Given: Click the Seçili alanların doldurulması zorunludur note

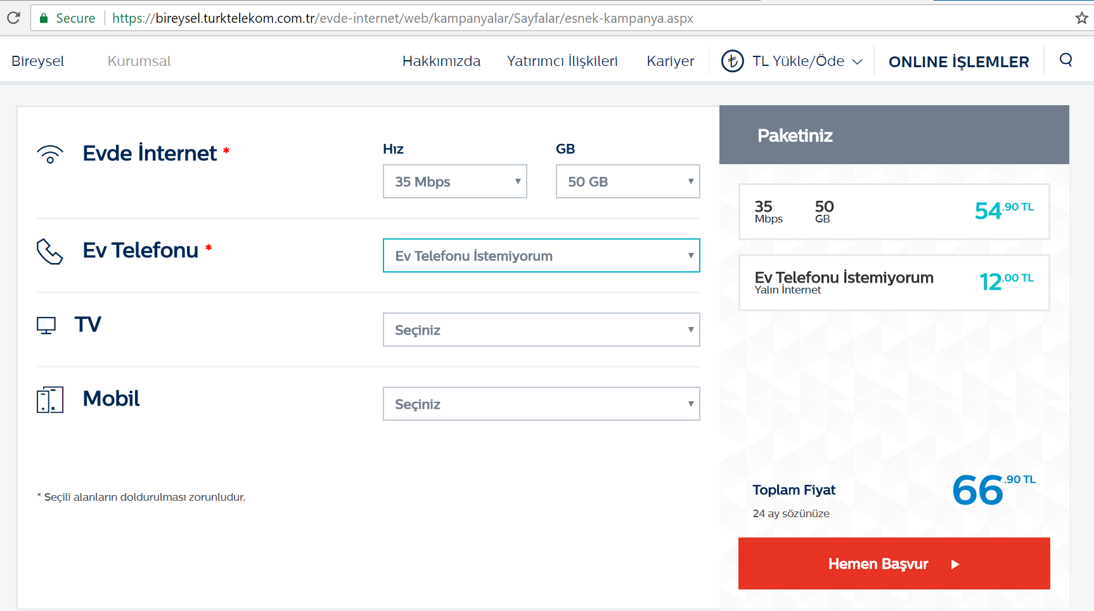Looking at the screenshot, I should (x=141, y=497).
